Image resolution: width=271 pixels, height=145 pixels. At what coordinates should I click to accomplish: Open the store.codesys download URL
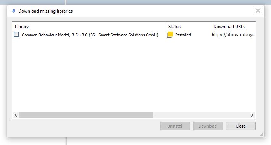(x=234, y=35)
